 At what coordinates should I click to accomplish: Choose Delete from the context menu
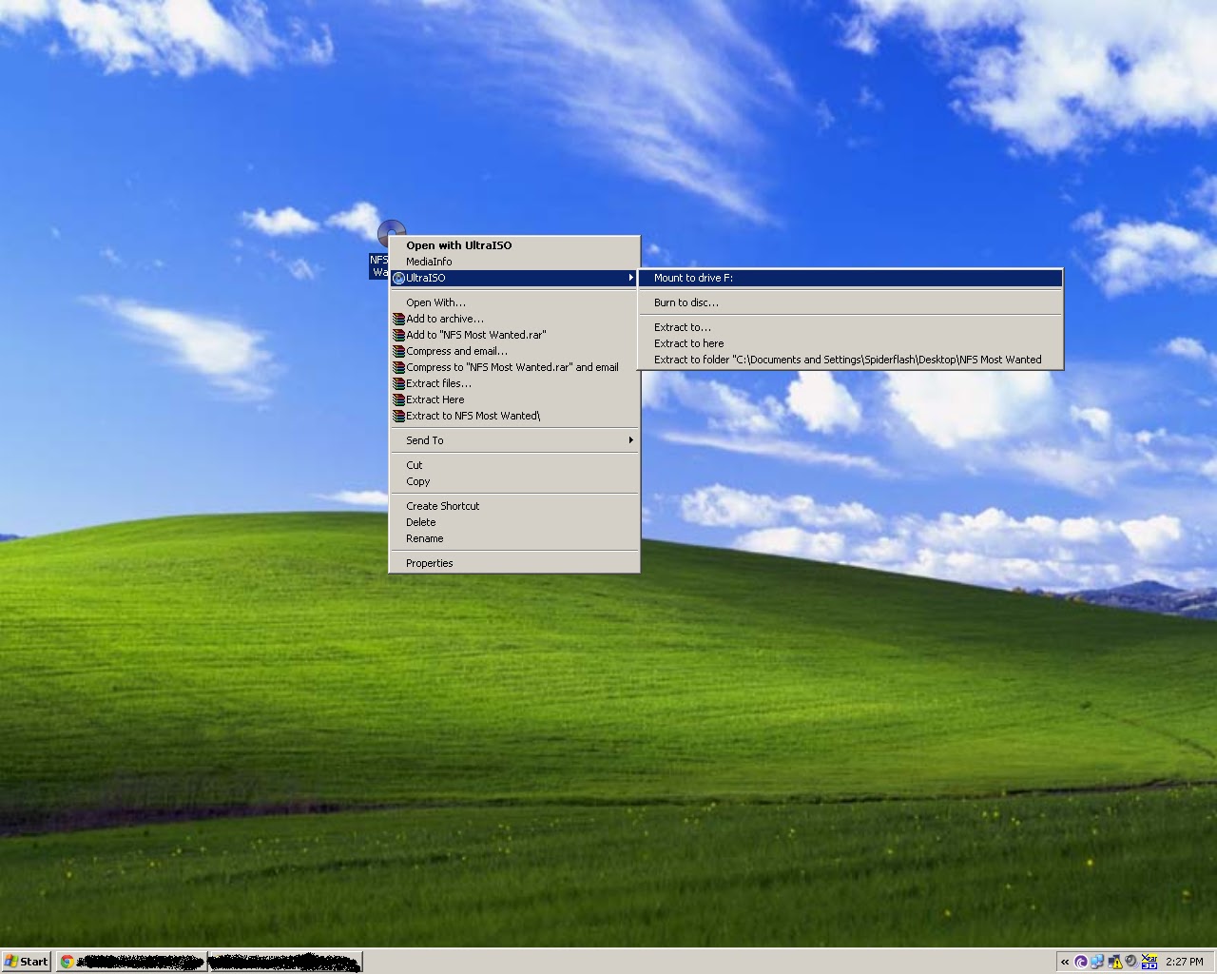514,522
